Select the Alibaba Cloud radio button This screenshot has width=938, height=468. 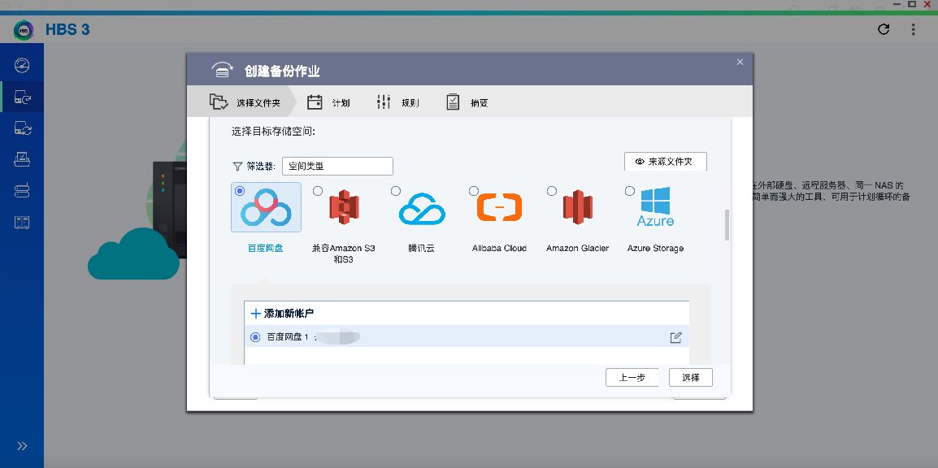474,191
